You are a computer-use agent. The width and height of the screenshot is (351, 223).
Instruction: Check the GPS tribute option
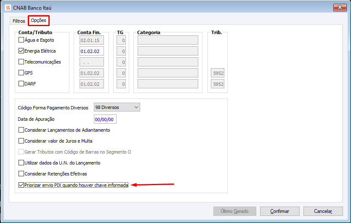pos(21,73)
